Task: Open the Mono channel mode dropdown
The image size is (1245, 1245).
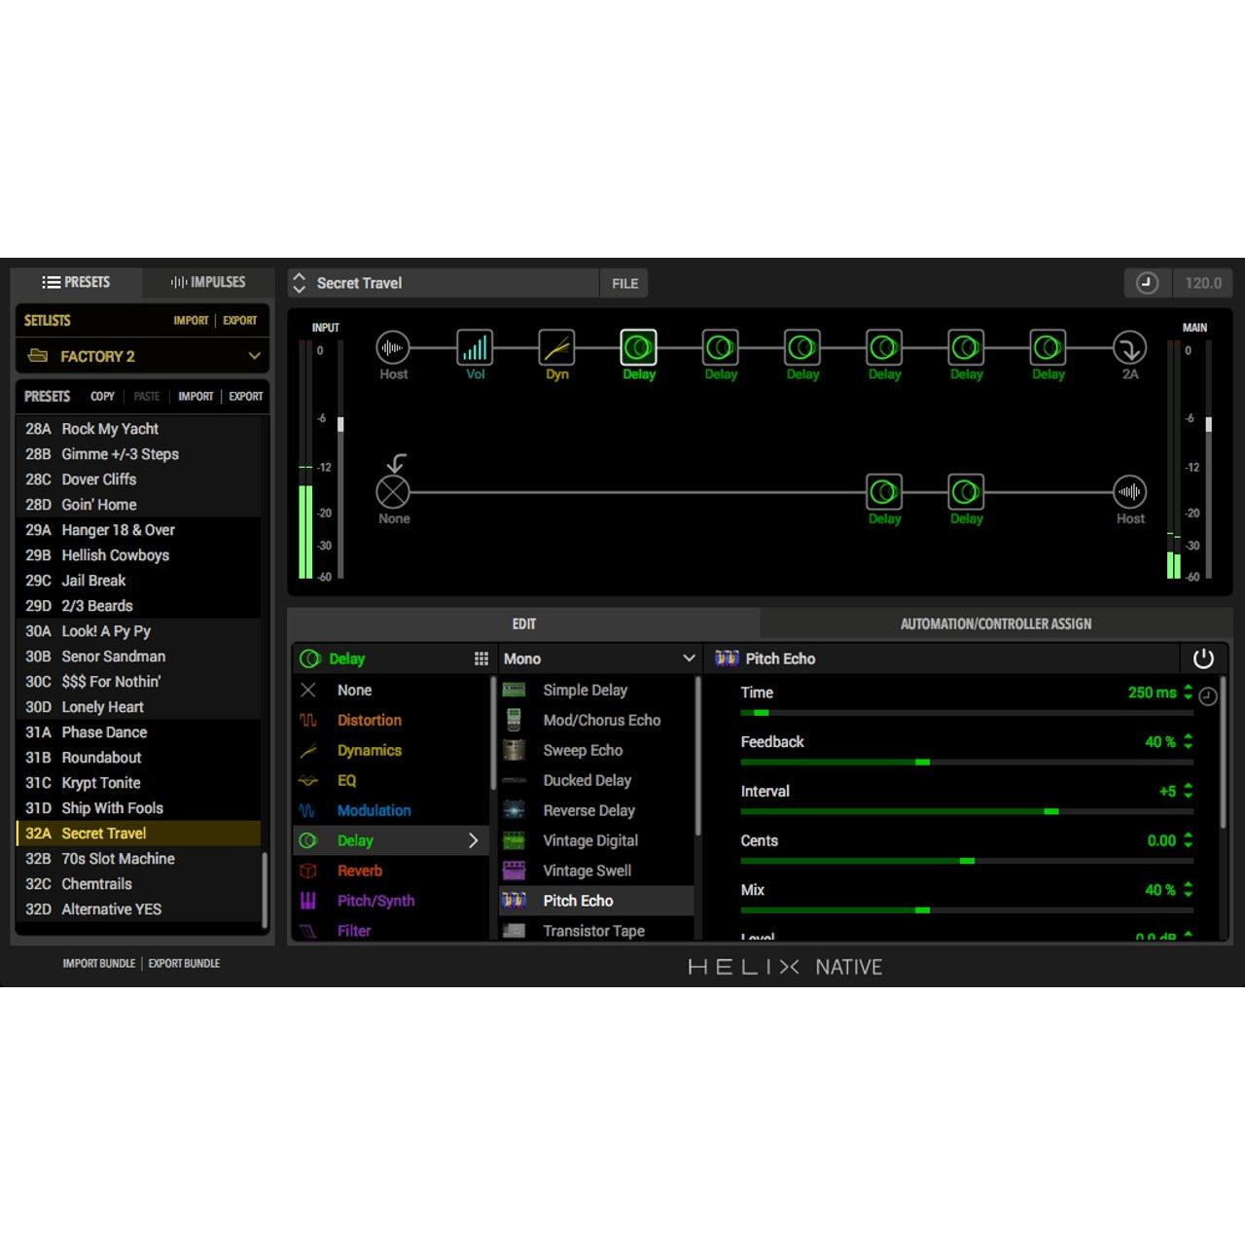Action: pyautogui.click(x=597, y=658)
